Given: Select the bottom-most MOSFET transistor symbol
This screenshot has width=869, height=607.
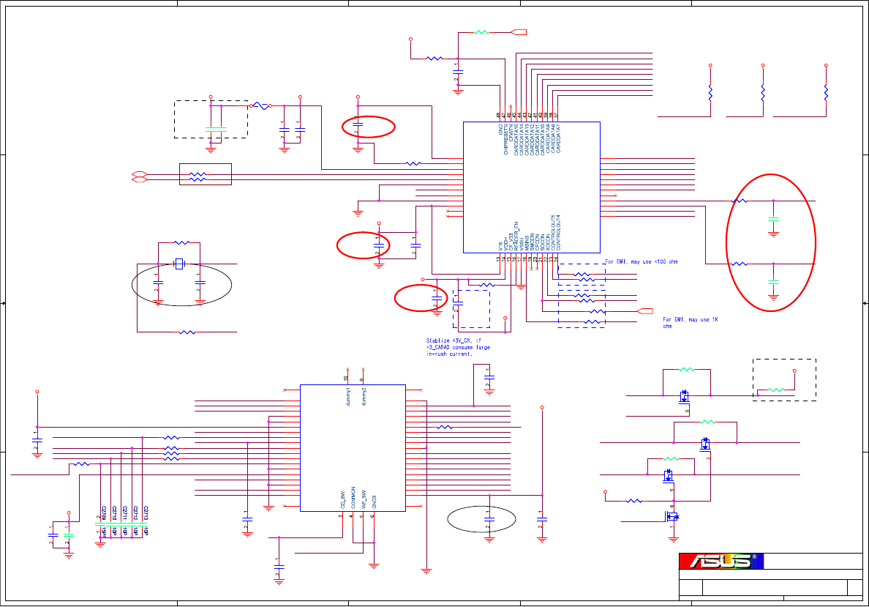Looking at the screenshot, I should 671,516.
